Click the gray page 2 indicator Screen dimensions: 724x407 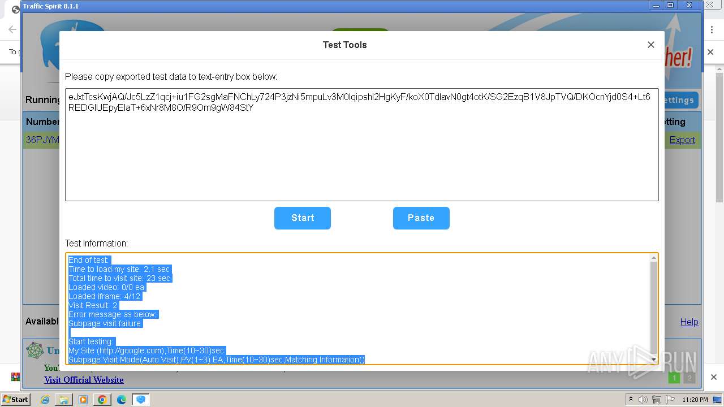coord(689,378)
